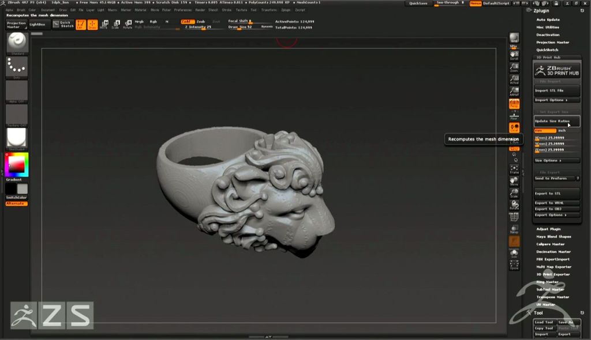Image resolution: width=591 pixels, height=340 pixels.
Task: Activate the Edit mode button
Action: 81,24
